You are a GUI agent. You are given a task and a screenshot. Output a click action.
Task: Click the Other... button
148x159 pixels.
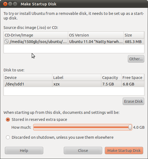tap(136, 59)
